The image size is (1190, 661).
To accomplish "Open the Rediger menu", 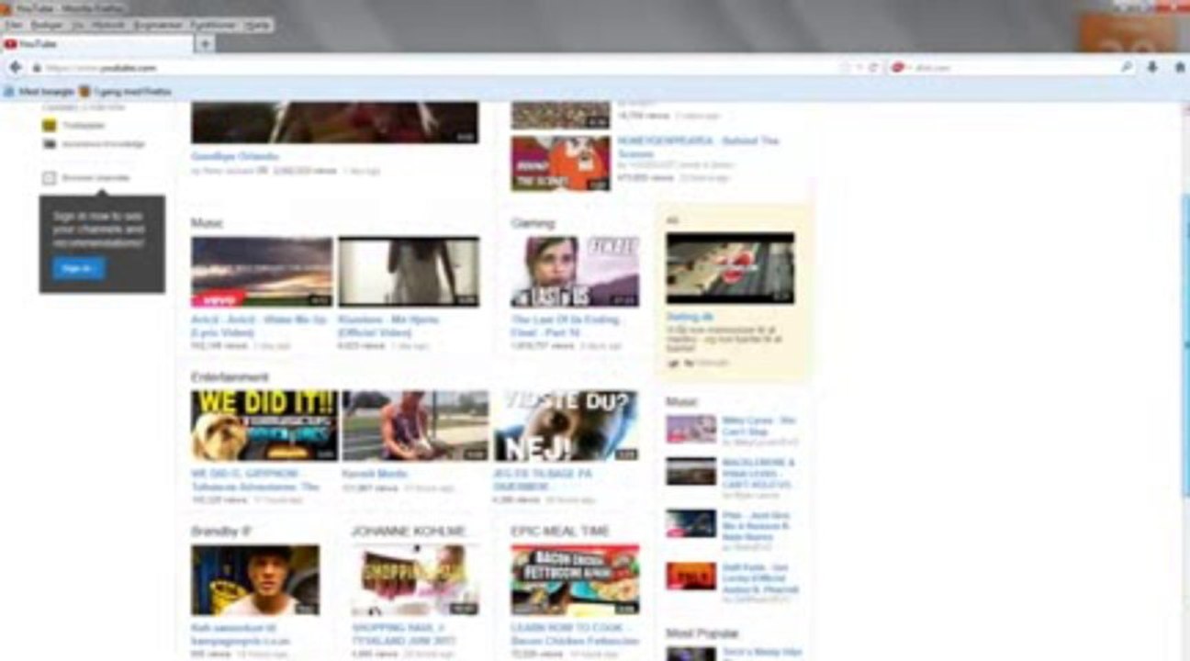I will pos(47,25).
